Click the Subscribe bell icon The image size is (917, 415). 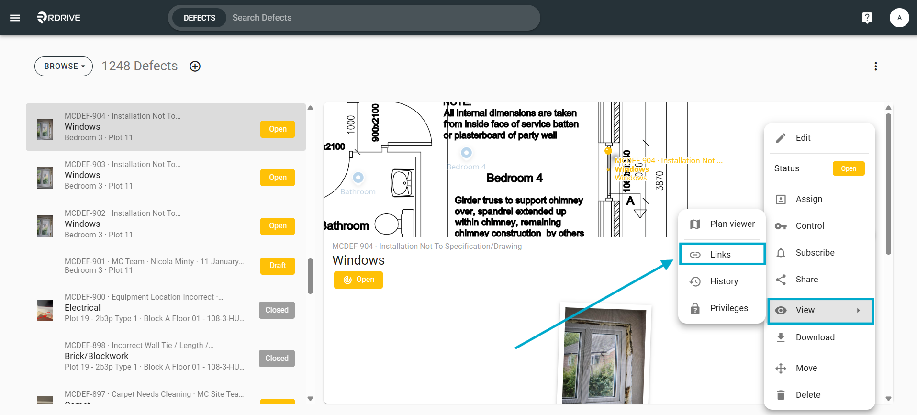(781, 253)
